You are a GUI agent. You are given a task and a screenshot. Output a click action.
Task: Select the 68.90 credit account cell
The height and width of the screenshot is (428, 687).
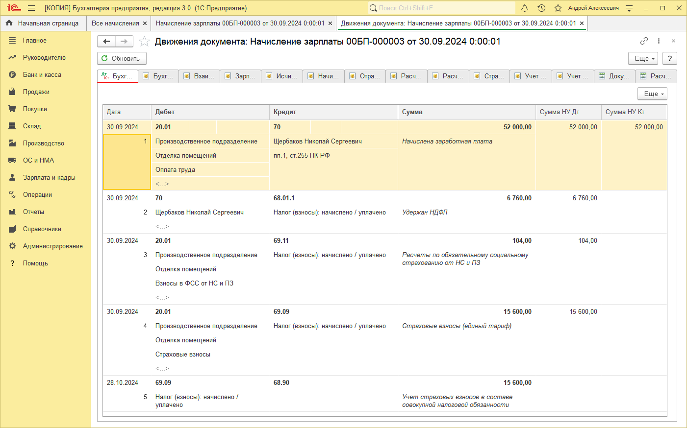pyautogui.click(x=333, y=383)
